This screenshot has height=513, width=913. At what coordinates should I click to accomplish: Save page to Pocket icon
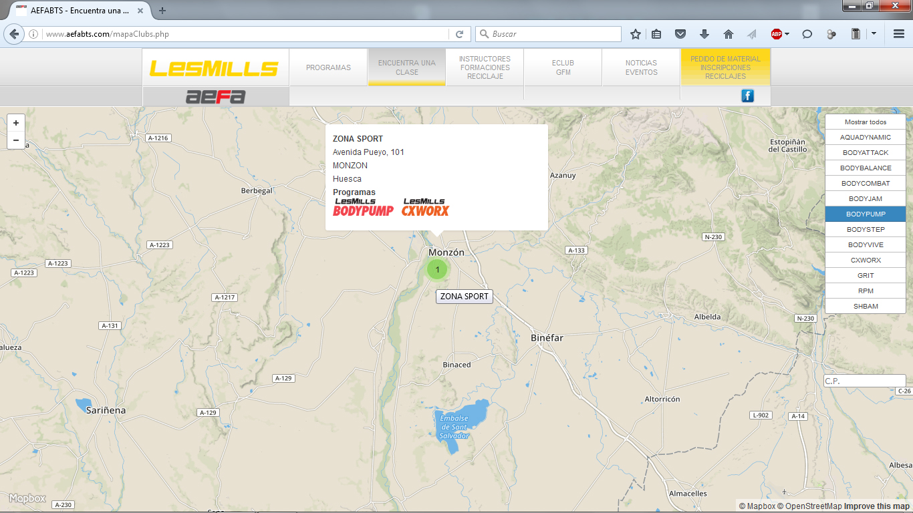pyautogui.click(x=680, y=34)
